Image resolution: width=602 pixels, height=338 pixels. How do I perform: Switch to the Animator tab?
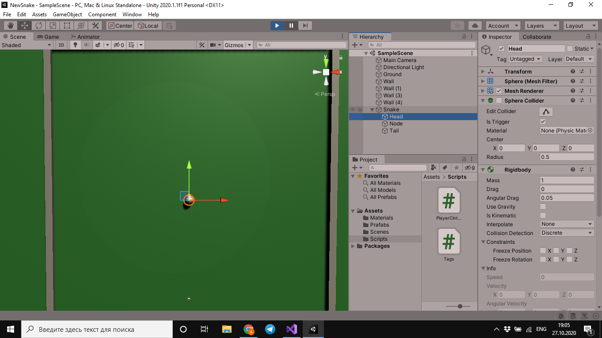(x=85, y=37)
